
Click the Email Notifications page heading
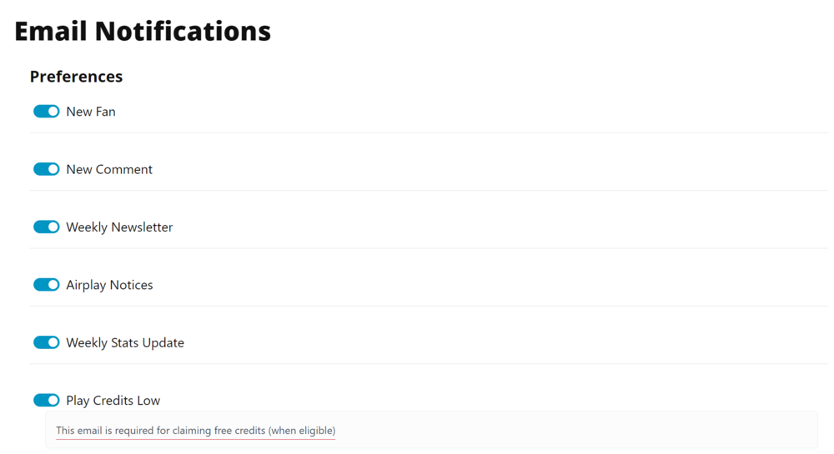(x=143, y=31)
